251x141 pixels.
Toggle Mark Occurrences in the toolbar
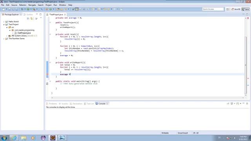click(x=77, y=9)
